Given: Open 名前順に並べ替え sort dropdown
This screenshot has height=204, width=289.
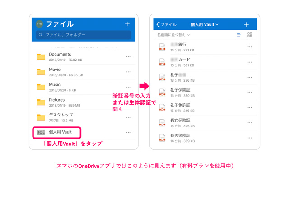Looking at the screenshot, I should pos(173,35).
